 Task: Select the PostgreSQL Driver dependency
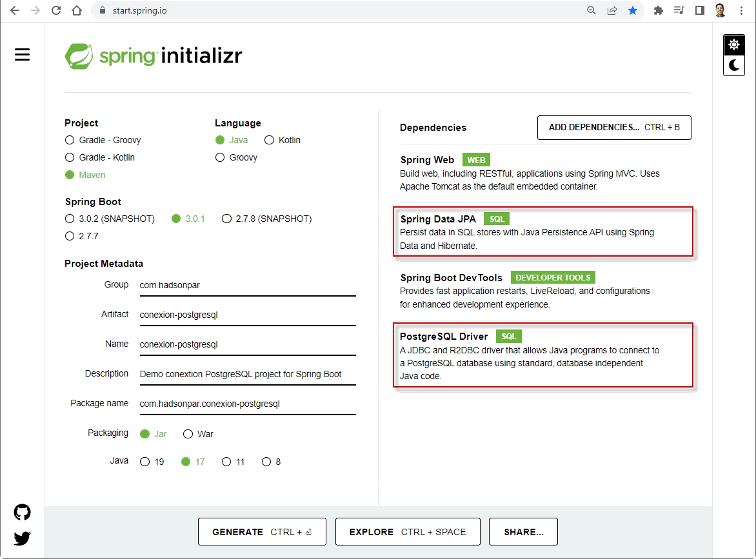click(x=543, y=355)
